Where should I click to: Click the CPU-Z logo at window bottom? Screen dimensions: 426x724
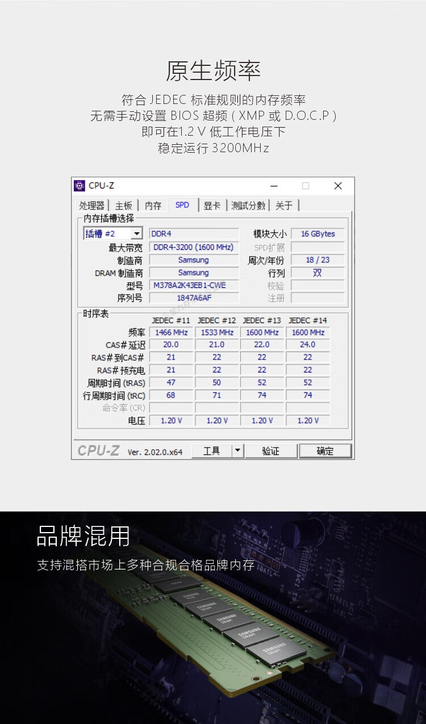(99, 451)
